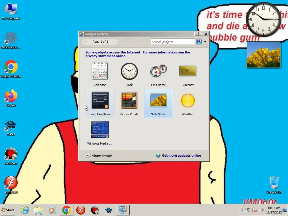Screen dimensions: 288x216
Task: Switch to Chrome in the taskbar
Action: tap(66, 210)
